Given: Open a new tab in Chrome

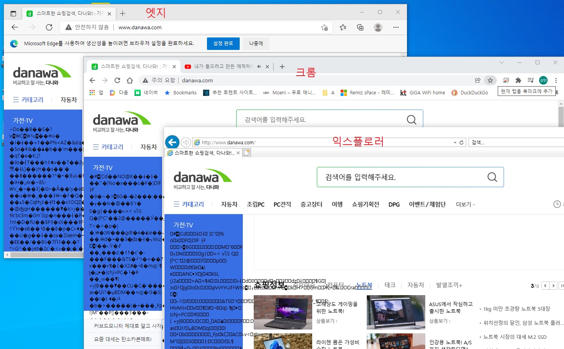Looking at the screenshot, I should [x=282, y=67].
